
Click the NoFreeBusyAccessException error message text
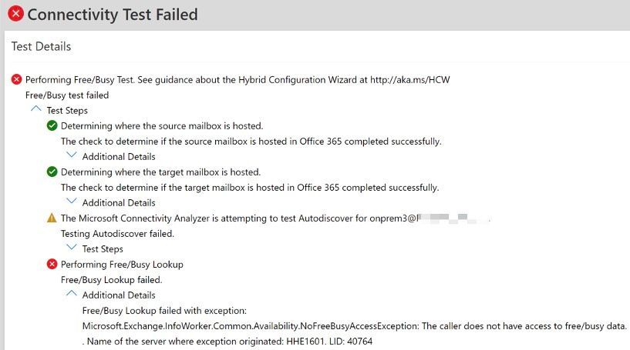355,325
